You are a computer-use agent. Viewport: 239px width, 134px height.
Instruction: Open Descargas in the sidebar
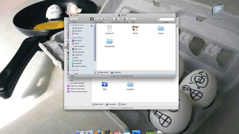point(77,60)
